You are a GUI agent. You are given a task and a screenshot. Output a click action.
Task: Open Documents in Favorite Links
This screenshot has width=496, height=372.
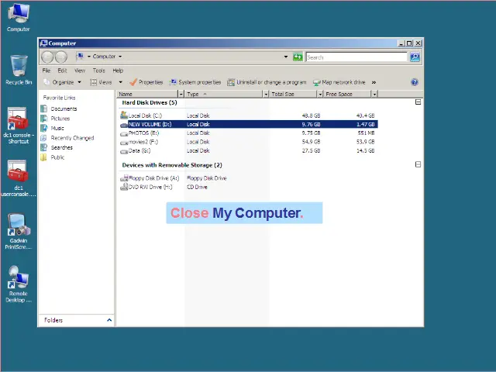(59, 108)
